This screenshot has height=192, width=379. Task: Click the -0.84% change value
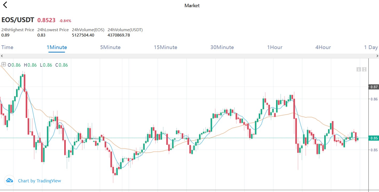click(65, 21)
